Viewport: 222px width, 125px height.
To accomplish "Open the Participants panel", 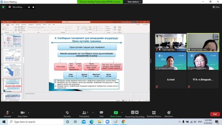I will [84, 113].
